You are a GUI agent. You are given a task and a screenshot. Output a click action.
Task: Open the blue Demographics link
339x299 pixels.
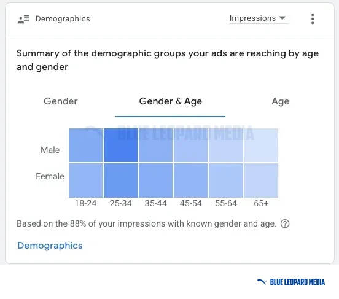click(50, 246)
